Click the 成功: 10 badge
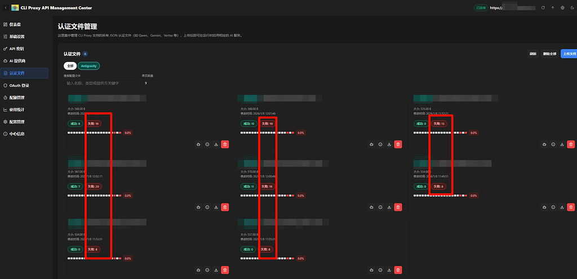Viewport: 577px width, 279px height. (248, 123)
